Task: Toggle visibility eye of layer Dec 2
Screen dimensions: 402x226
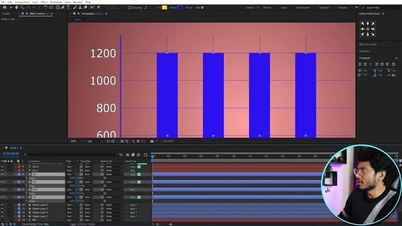Action: pos(2,166)
